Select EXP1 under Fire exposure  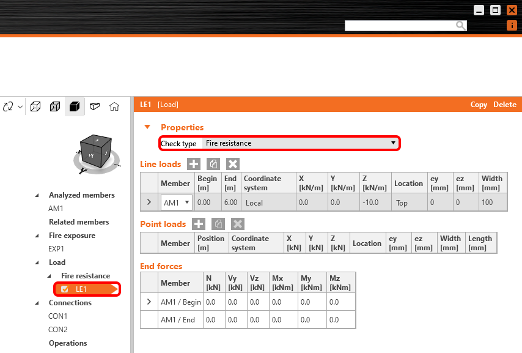click(56, 248)
